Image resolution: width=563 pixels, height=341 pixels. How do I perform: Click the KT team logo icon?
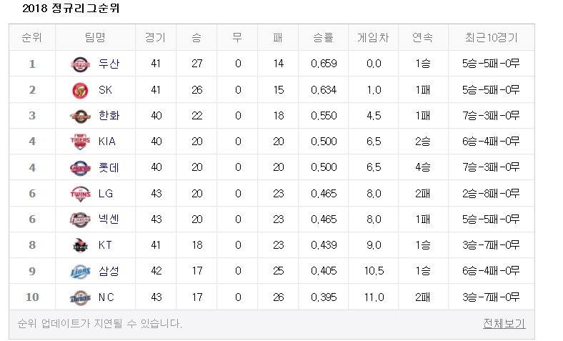point(81,245)
